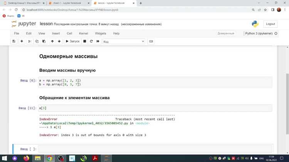Open the Windows Start menu

(4, 158)
